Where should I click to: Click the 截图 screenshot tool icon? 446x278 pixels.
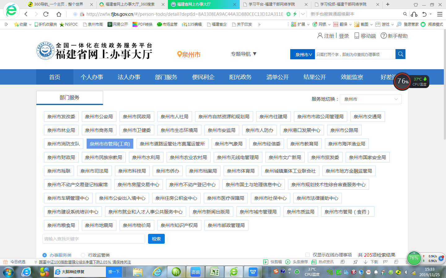[x=357, y=24]
